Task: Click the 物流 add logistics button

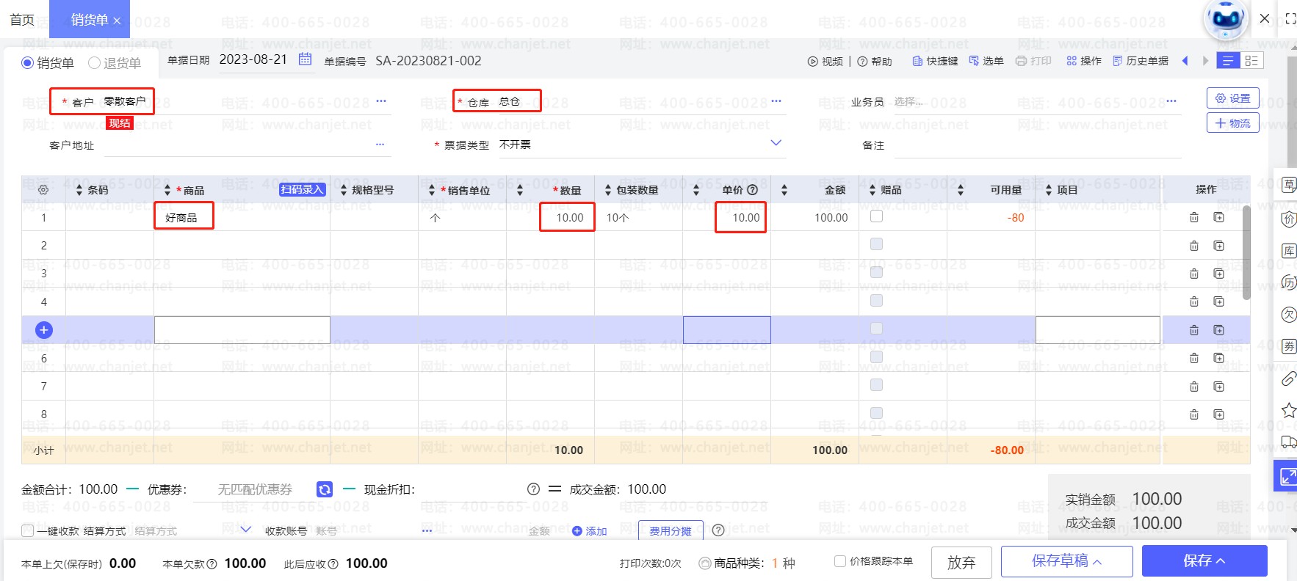Action: click(1233, 123)
